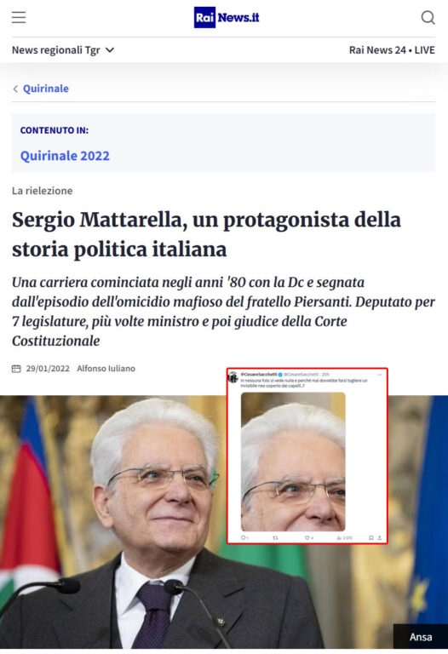
Task: Open the tweet three-dot more menu
Action: [380, 375]
